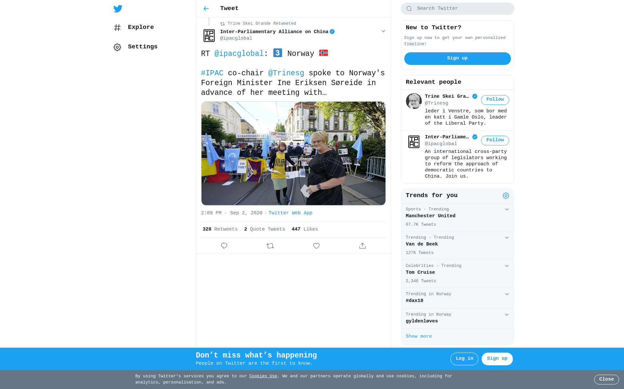Viewport: 624px width, 389px height.
Task: Open the Manchester United trend
Action: pyautogui.click(x=457, y=217)
